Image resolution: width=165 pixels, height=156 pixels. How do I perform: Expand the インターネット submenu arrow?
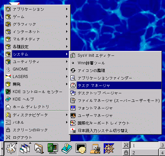67,32
